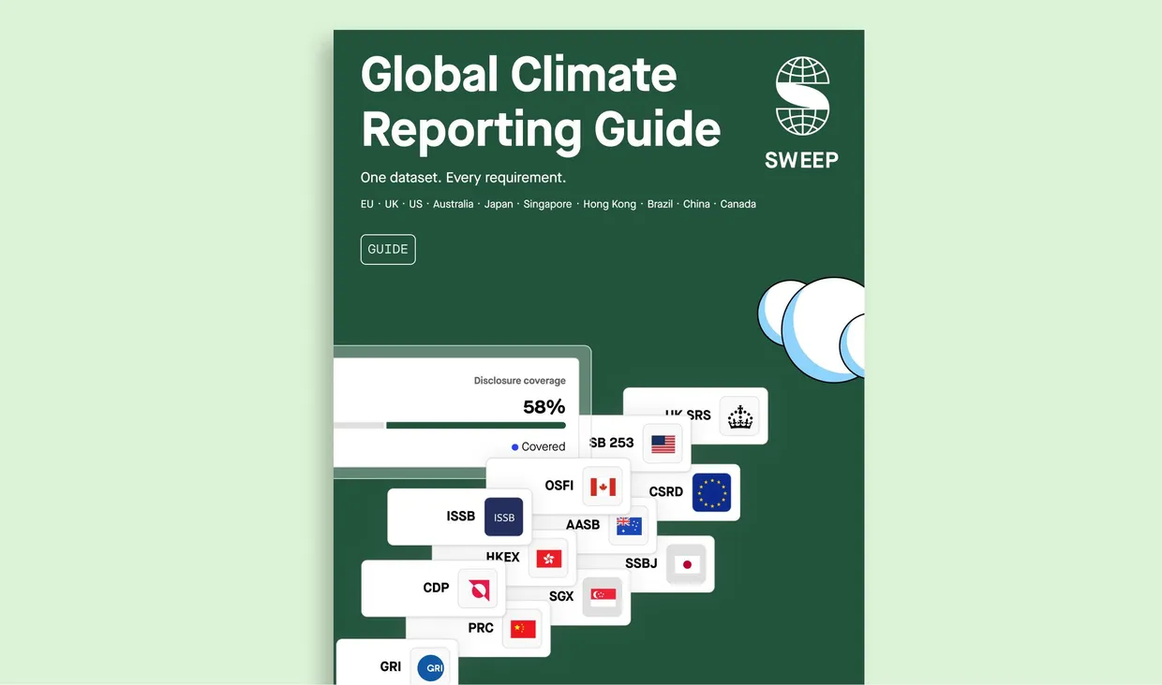Click the Disclosure coverage progress bar
1162x685 pixels.
coord(450,425)
